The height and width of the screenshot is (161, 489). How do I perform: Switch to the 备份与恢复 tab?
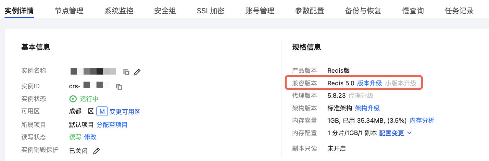coord(363,11)
